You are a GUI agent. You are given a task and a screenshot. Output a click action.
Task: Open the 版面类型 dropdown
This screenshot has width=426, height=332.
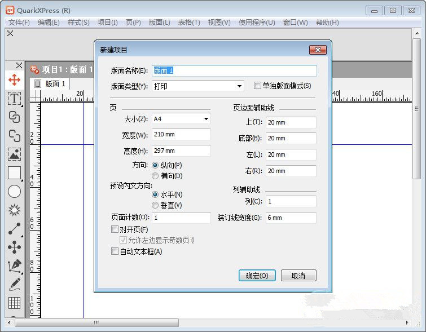[x=198, y=86]
